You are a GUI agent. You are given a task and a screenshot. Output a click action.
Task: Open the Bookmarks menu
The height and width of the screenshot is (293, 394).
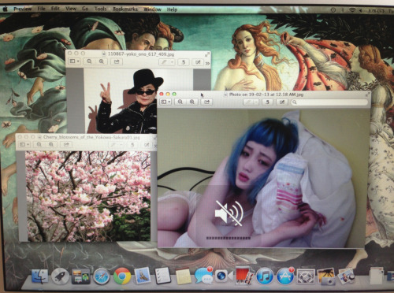(125, 9)
